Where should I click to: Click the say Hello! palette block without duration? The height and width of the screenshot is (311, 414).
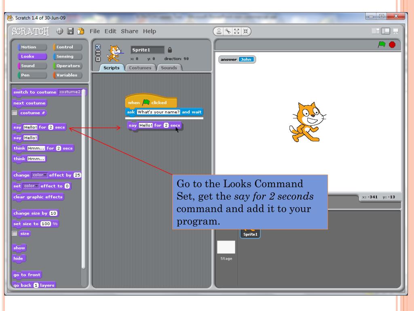pos(25,138)
